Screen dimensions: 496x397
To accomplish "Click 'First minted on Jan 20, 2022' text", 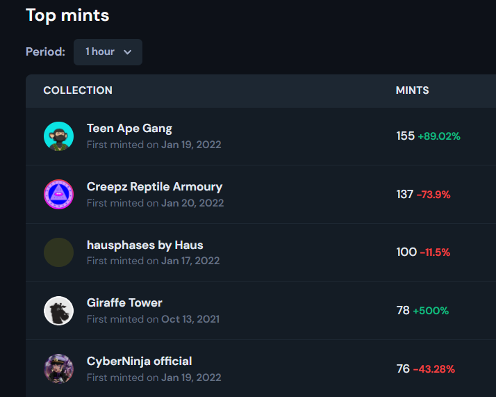I will (x=156, y=203).
